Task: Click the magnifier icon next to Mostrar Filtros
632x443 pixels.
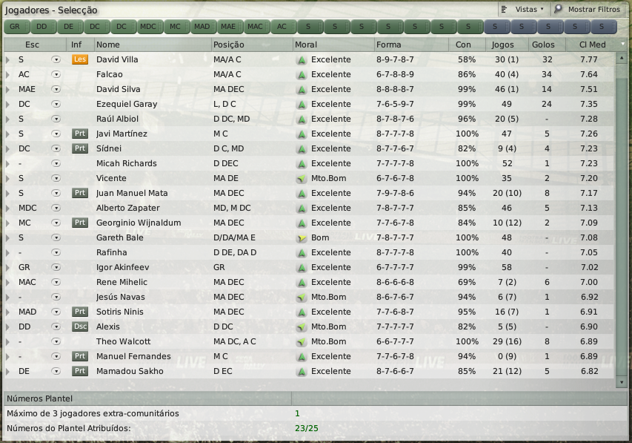Action: click(558, 9)
